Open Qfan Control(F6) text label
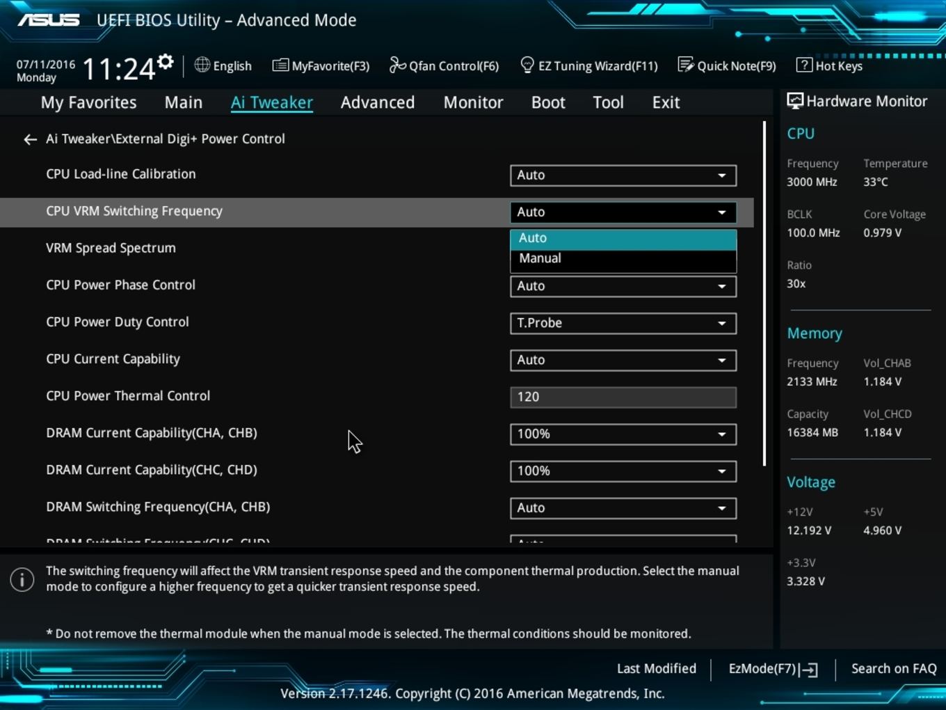 [454, 66]
